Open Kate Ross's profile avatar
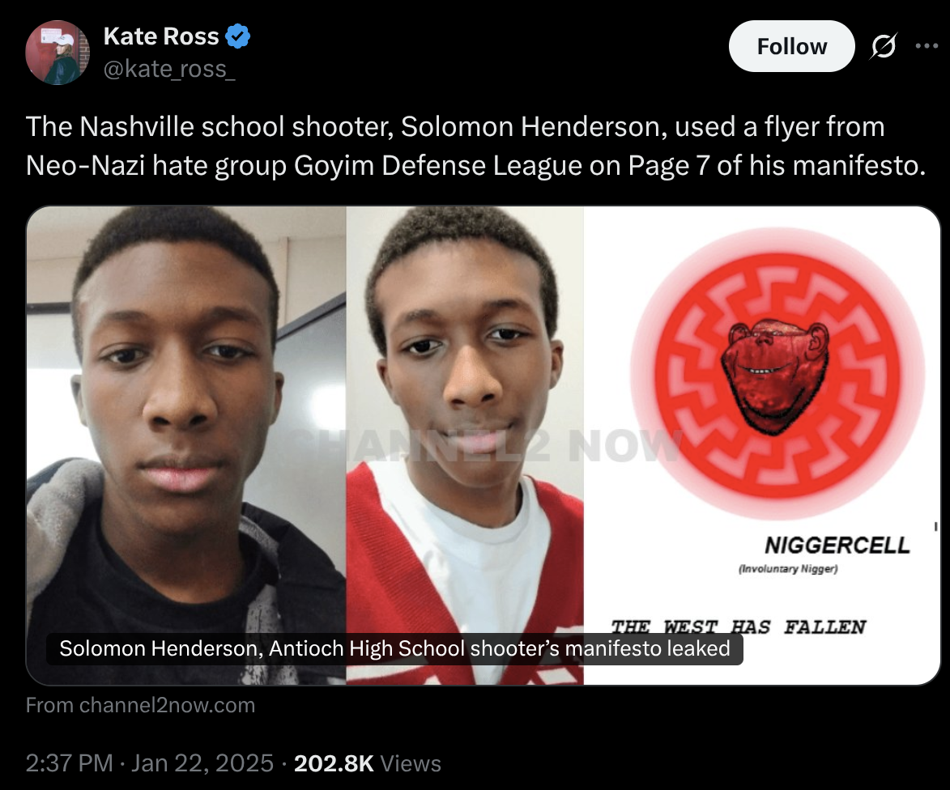 click(x=58, y=53)
